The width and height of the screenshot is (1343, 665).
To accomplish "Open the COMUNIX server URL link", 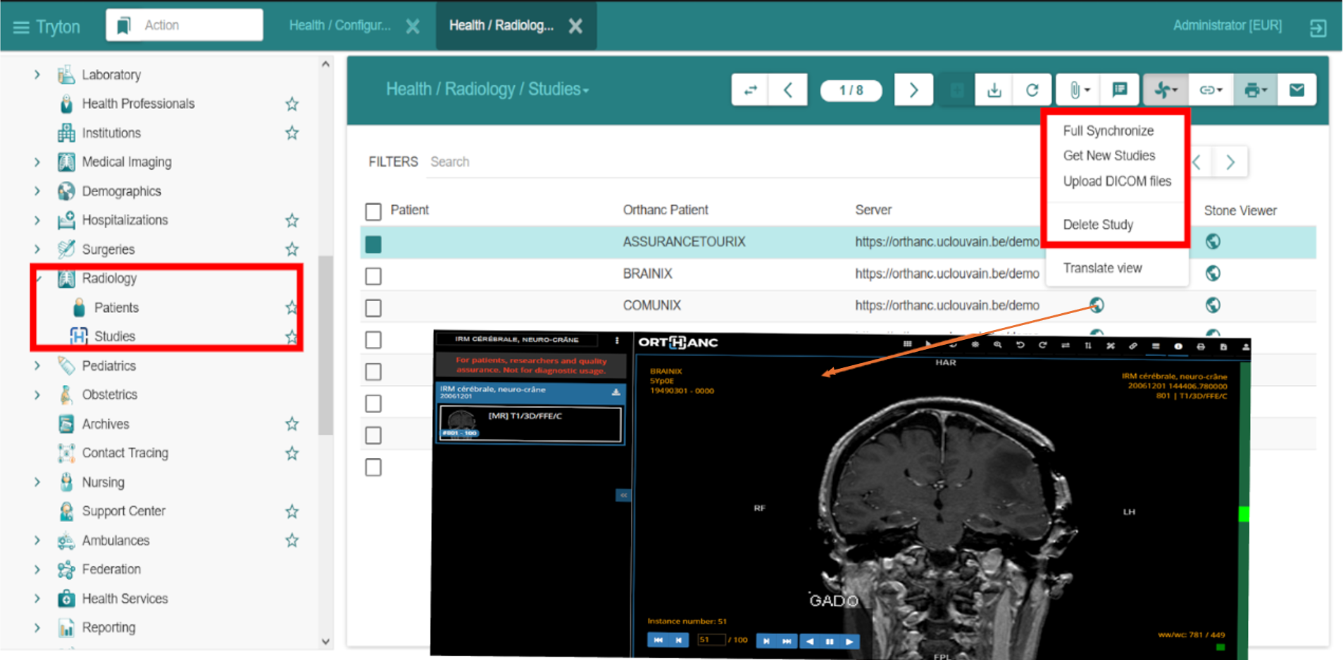I will [947, 305].
